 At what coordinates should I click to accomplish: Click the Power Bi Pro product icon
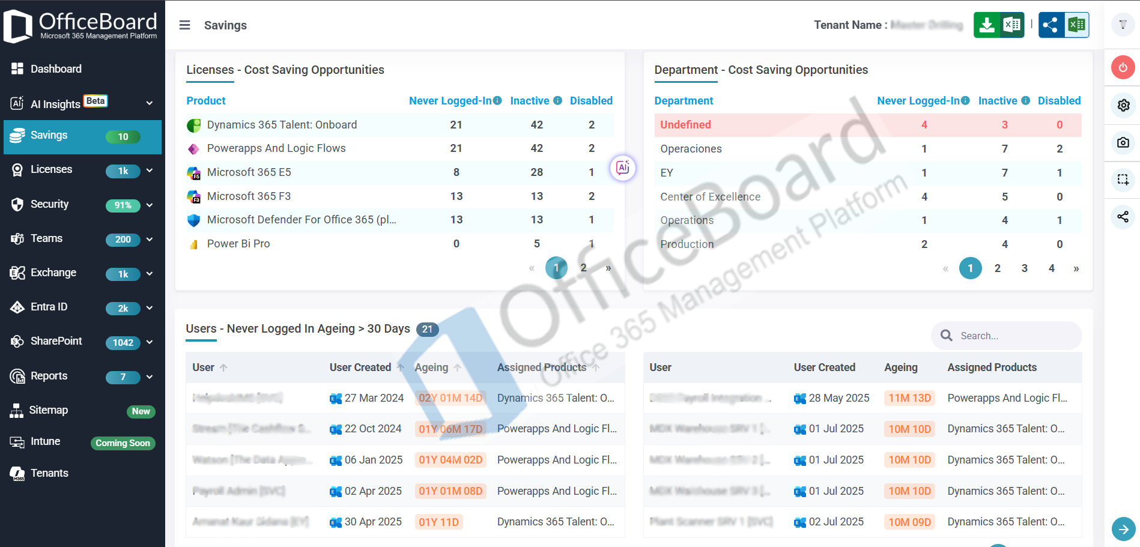pyautogui.click(x=193, y=244)
